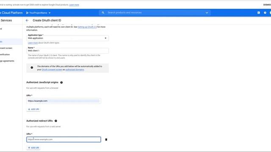Click the plus icon of the redirect ADD URI button
This screenshot has width=271, height=152.
click(29, 148)
